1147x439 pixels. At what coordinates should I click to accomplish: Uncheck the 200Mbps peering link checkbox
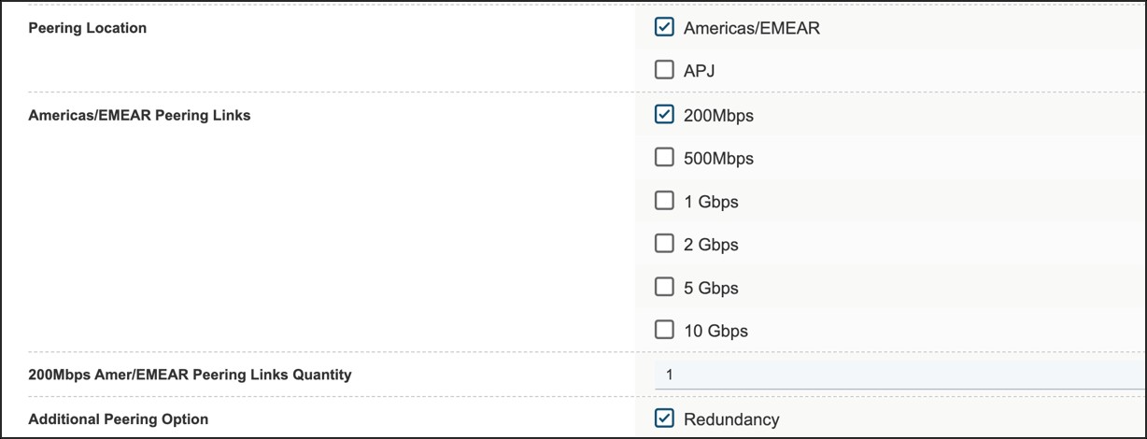click(664, 115)
